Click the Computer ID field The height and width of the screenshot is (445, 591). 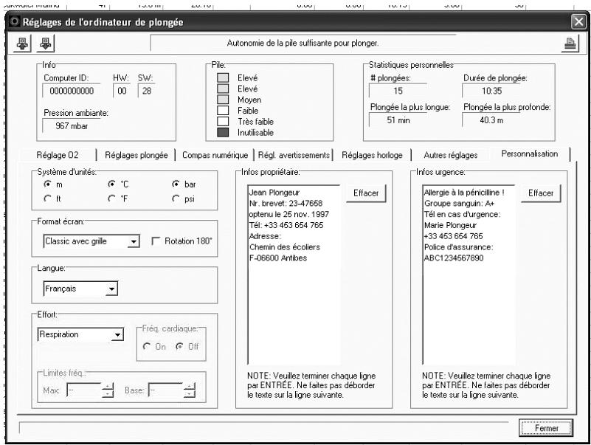[x=72, y=91]
